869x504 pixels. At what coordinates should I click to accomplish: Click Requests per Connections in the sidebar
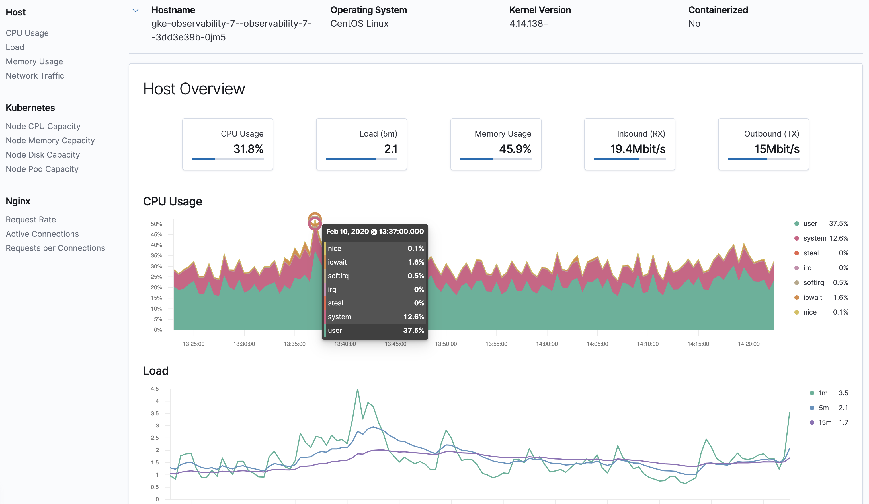click(55, 248)
